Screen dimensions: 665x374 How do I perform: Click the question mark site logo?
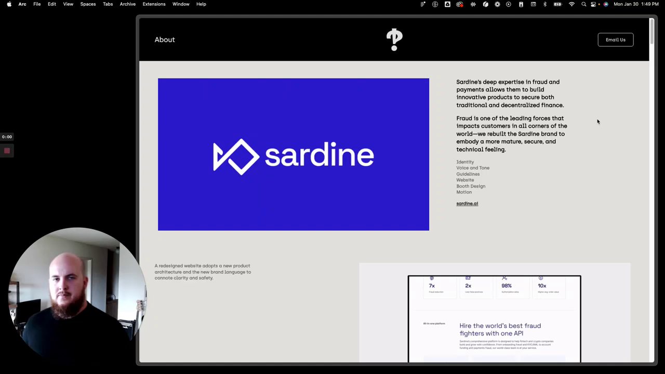click(394, 39)
